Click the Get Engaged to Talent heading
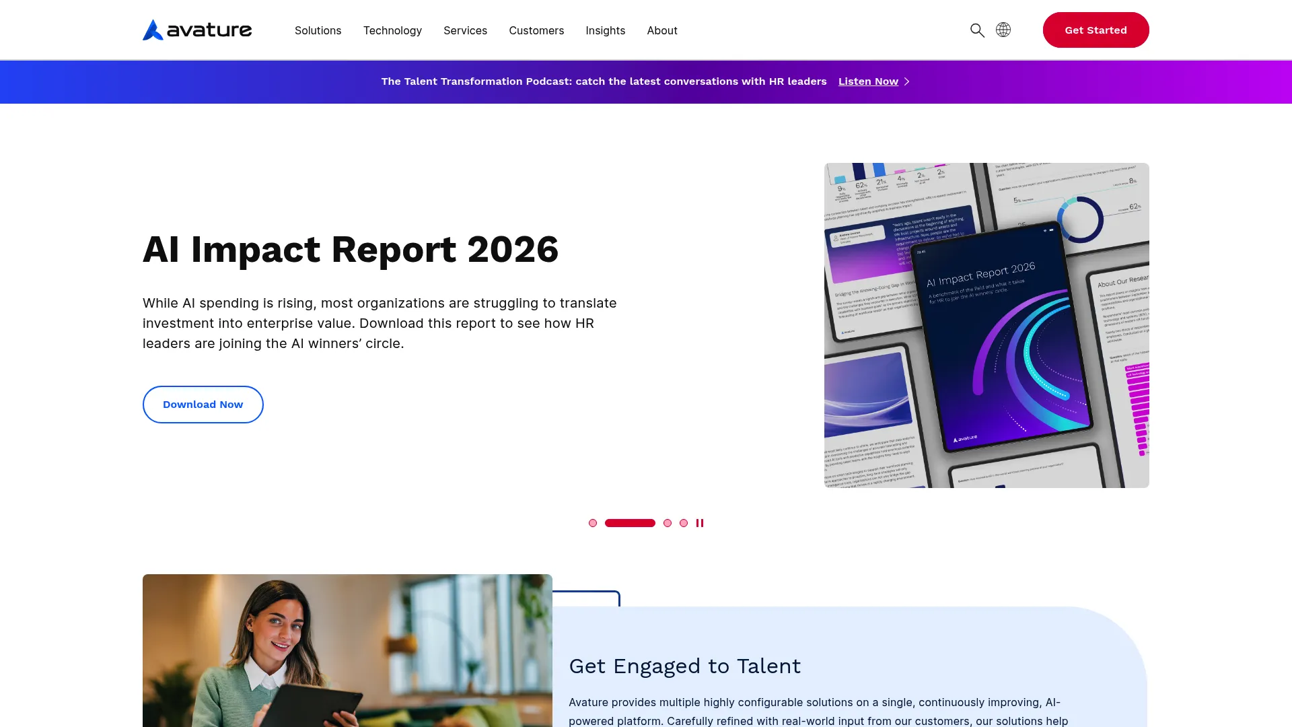 [684, 666]
